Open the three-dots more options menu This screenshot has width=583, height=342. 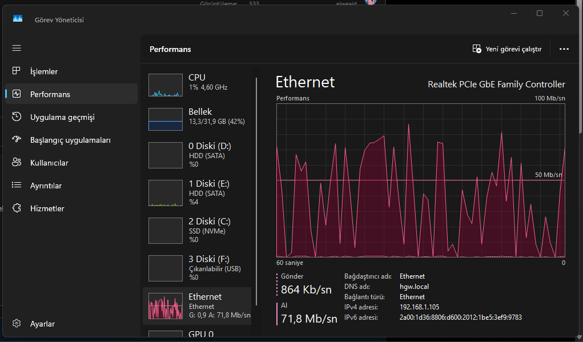tap(564, 49)
